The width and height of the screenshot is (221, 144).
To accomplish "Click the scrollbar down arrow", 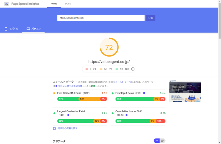I will [x=220, y=143].
